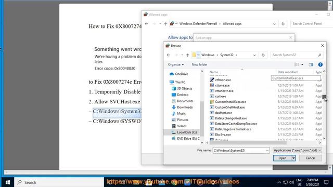Click the Search Control Panel field
Image resolution: width=333 pixels, height=187 pixels.
coord(311,24)
